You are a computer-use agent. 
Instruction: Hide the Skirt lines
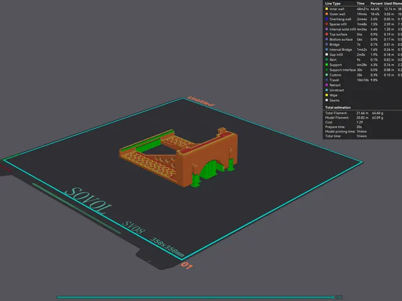[333, 60]
